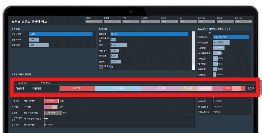Select the 대구은행 share bar with 263
This screenshot has width=262, height=133.
tap(215, 64)
